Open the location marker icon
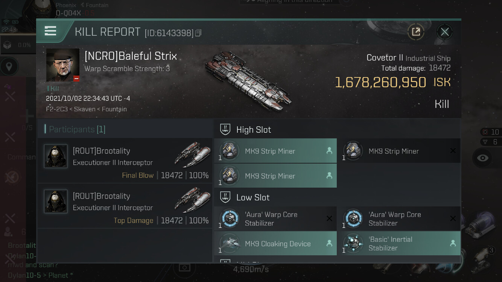Image resolution: width=502 pixels, height=282 pixels. tap(9, 67)
